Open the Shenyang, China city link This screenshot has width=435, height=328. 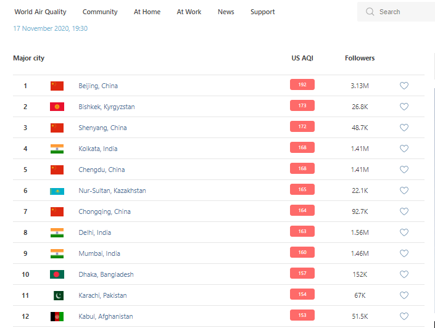tap(102, 128)
